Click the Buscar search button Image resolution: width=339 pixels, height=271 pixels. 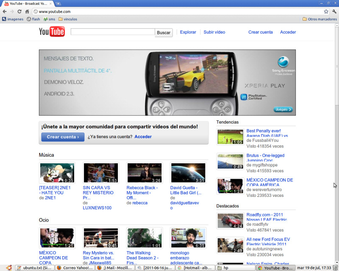164,33
